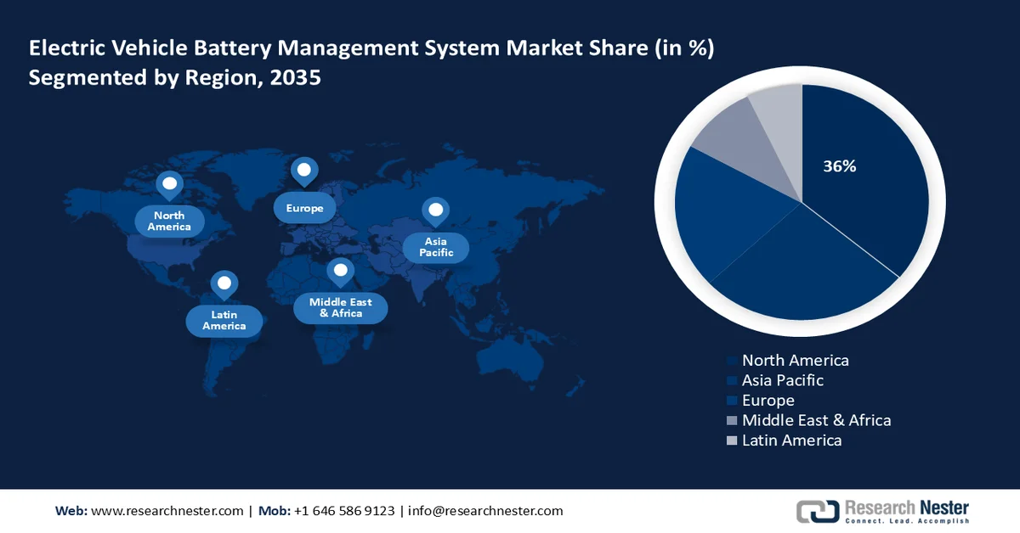This screenshot has height=533, width=1020.
Task: Toggle the North America legend entry
Action: point(796,360)
